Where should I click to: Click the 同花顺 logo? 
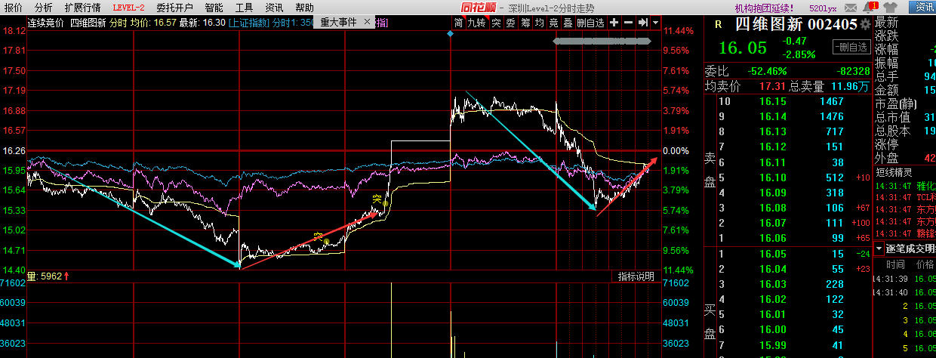pos(479,8)
